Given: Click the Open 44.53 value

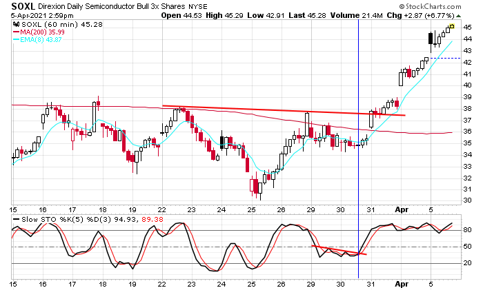Looking at the screenshot, I should pyautogui.click(x=181, y=15).
